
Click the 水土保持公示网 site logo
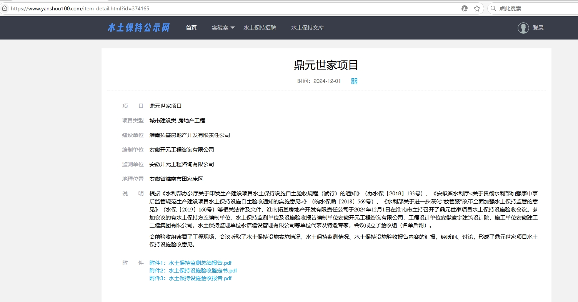click(138, 28)
